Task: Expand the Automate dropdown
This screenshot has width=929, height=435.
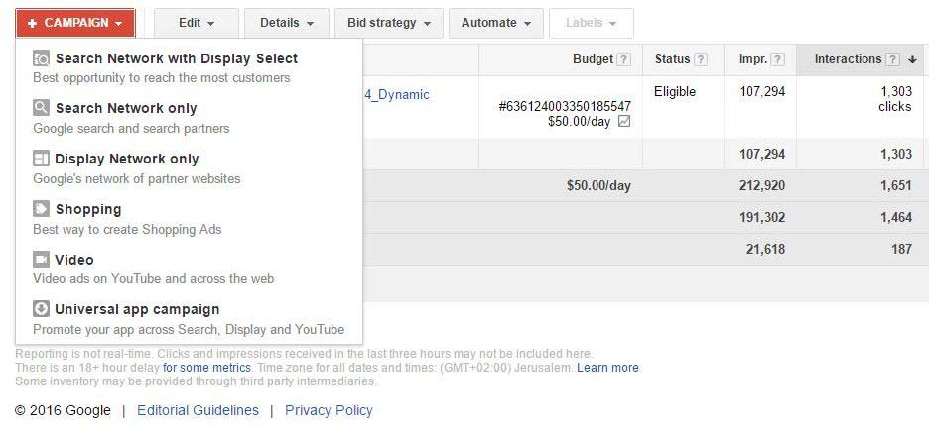Action: click(496, 23)
